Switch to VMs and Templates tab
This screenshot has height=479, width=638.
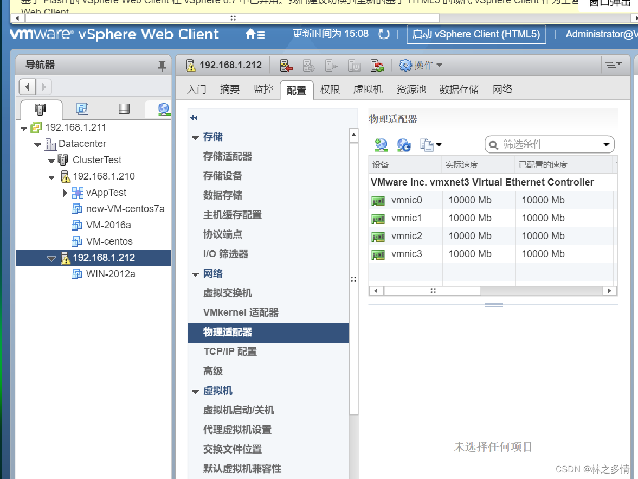coord(82,108)
